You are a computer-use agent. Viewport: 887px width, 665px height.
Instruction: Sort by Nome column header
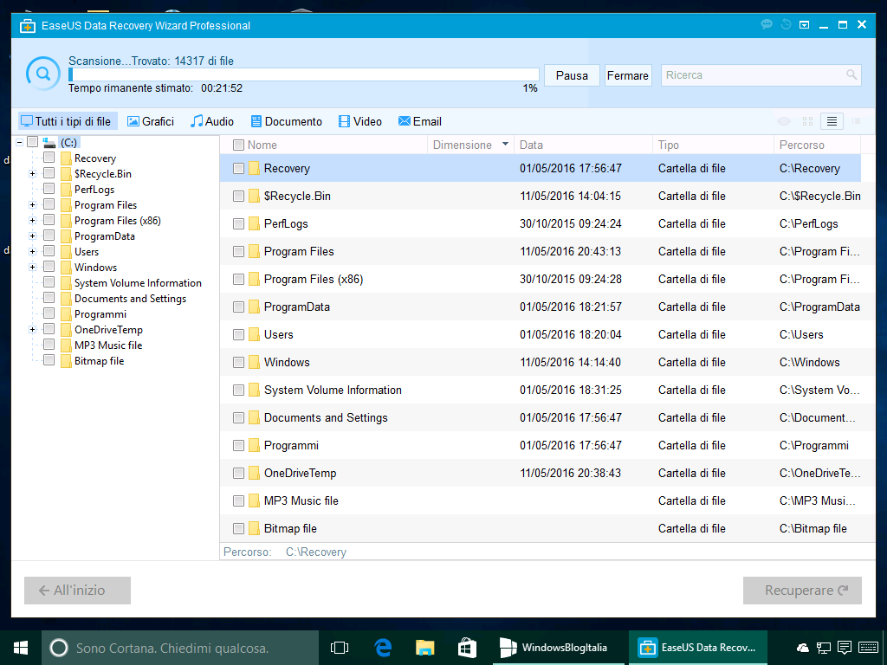262,145
